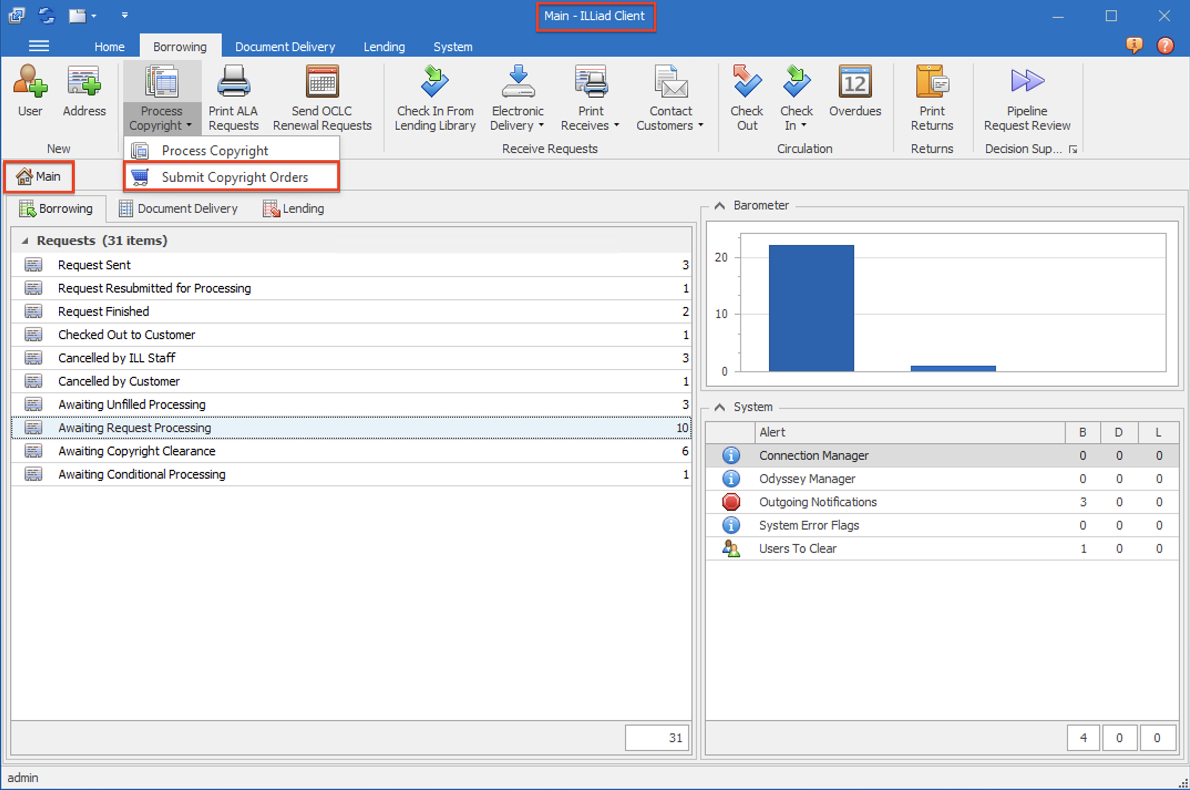This screenshot has width=1190, height=790.
Task: Click the refresh icon in the title bar
Action: pos(47,16)
